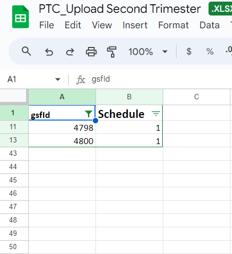Viewport: 232px width, 254px height.
Task: Click the gsfId header cell text
Action: [40, 115]
